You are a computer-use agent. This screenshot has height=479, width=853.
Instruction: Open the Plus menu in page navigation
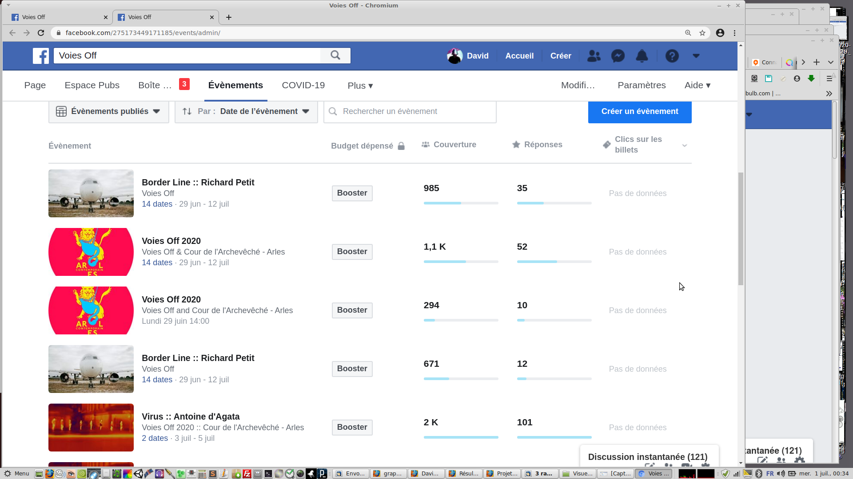point(360,86)
